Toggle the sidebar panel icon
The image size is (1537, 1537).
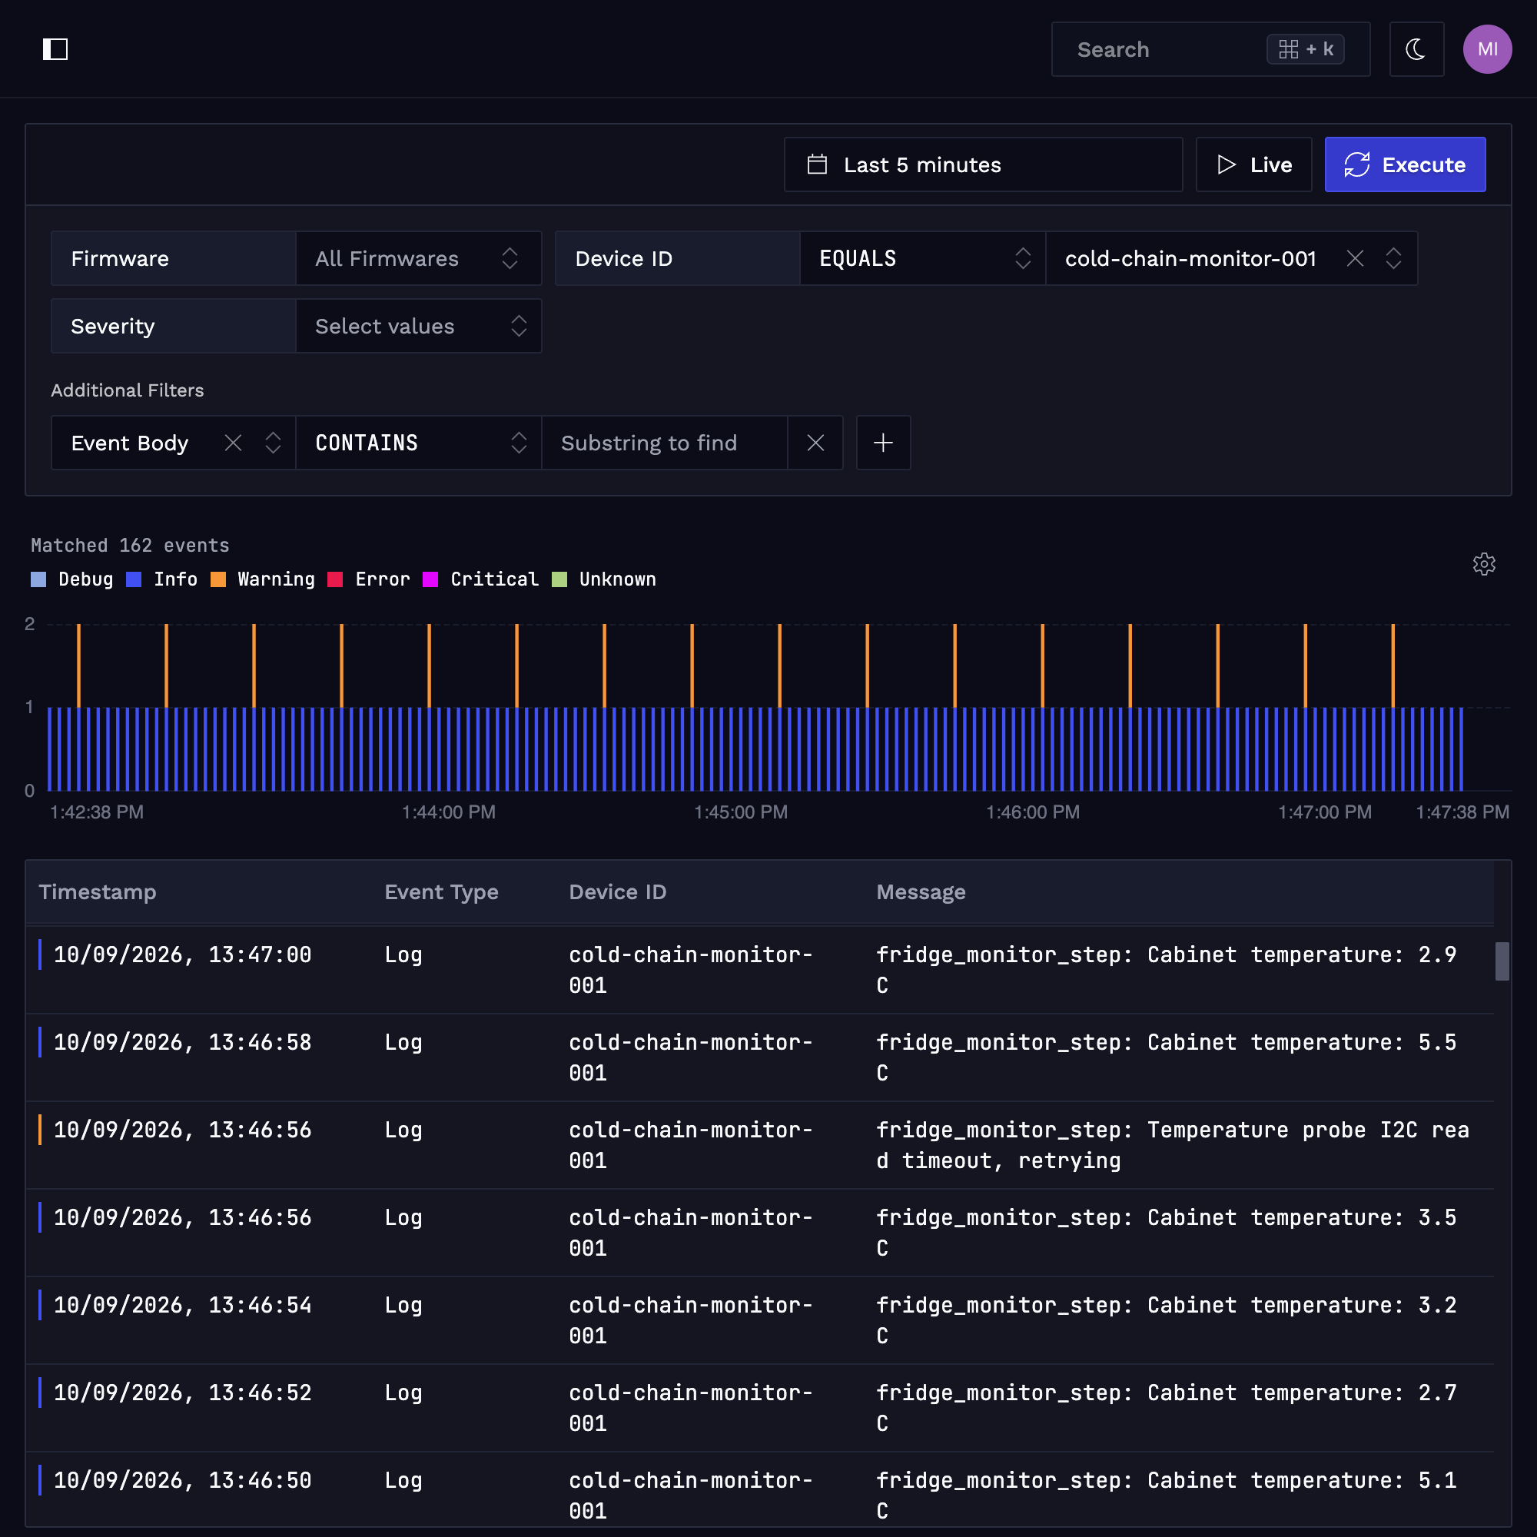click(x=55, y=49)
